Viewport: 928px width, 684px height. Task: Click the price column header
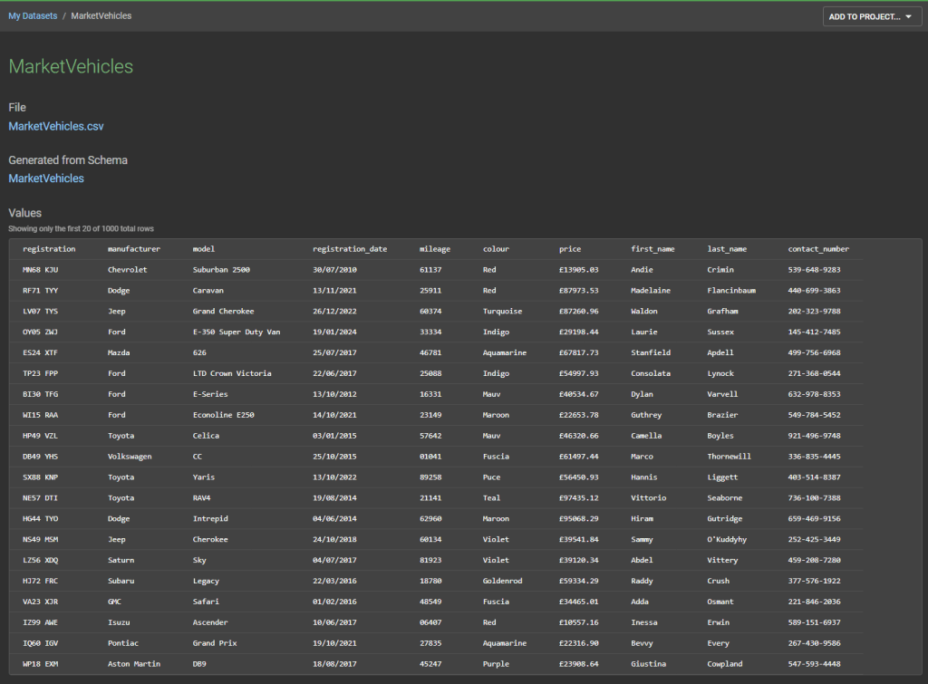(570, 249)
